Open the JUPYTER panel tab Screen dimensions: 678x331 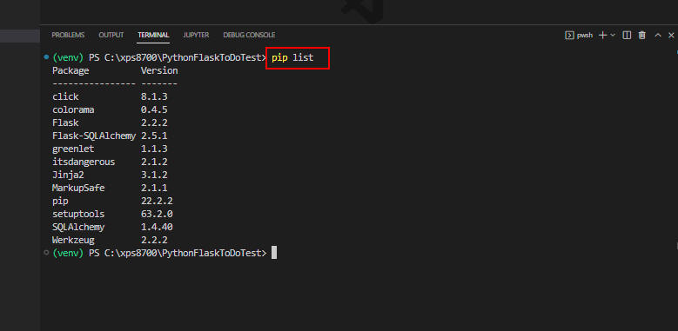[x=196, y=35]
